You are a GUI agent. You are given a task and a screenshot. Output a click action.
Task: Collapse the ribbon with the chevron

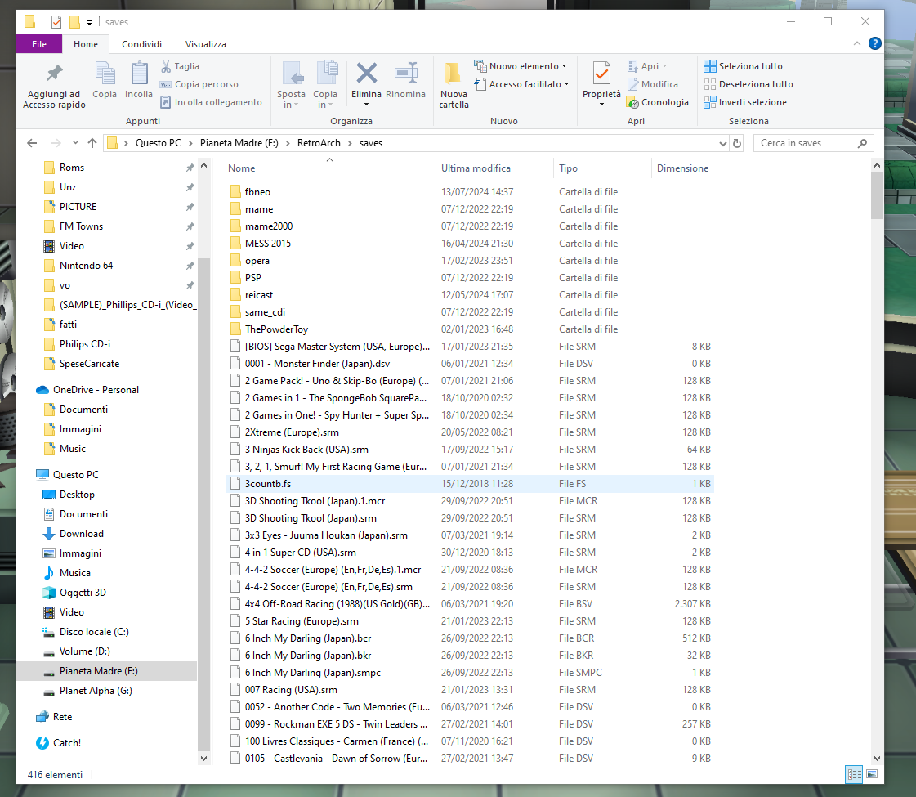click(857, 44)
